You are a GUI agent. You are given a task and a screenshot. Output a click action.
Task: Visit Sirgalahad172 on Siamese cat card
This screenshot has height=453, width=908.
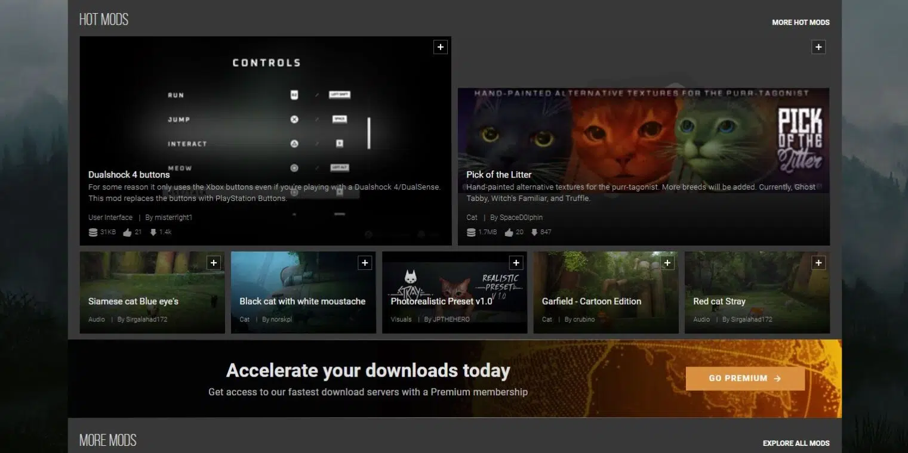(147, 319)
